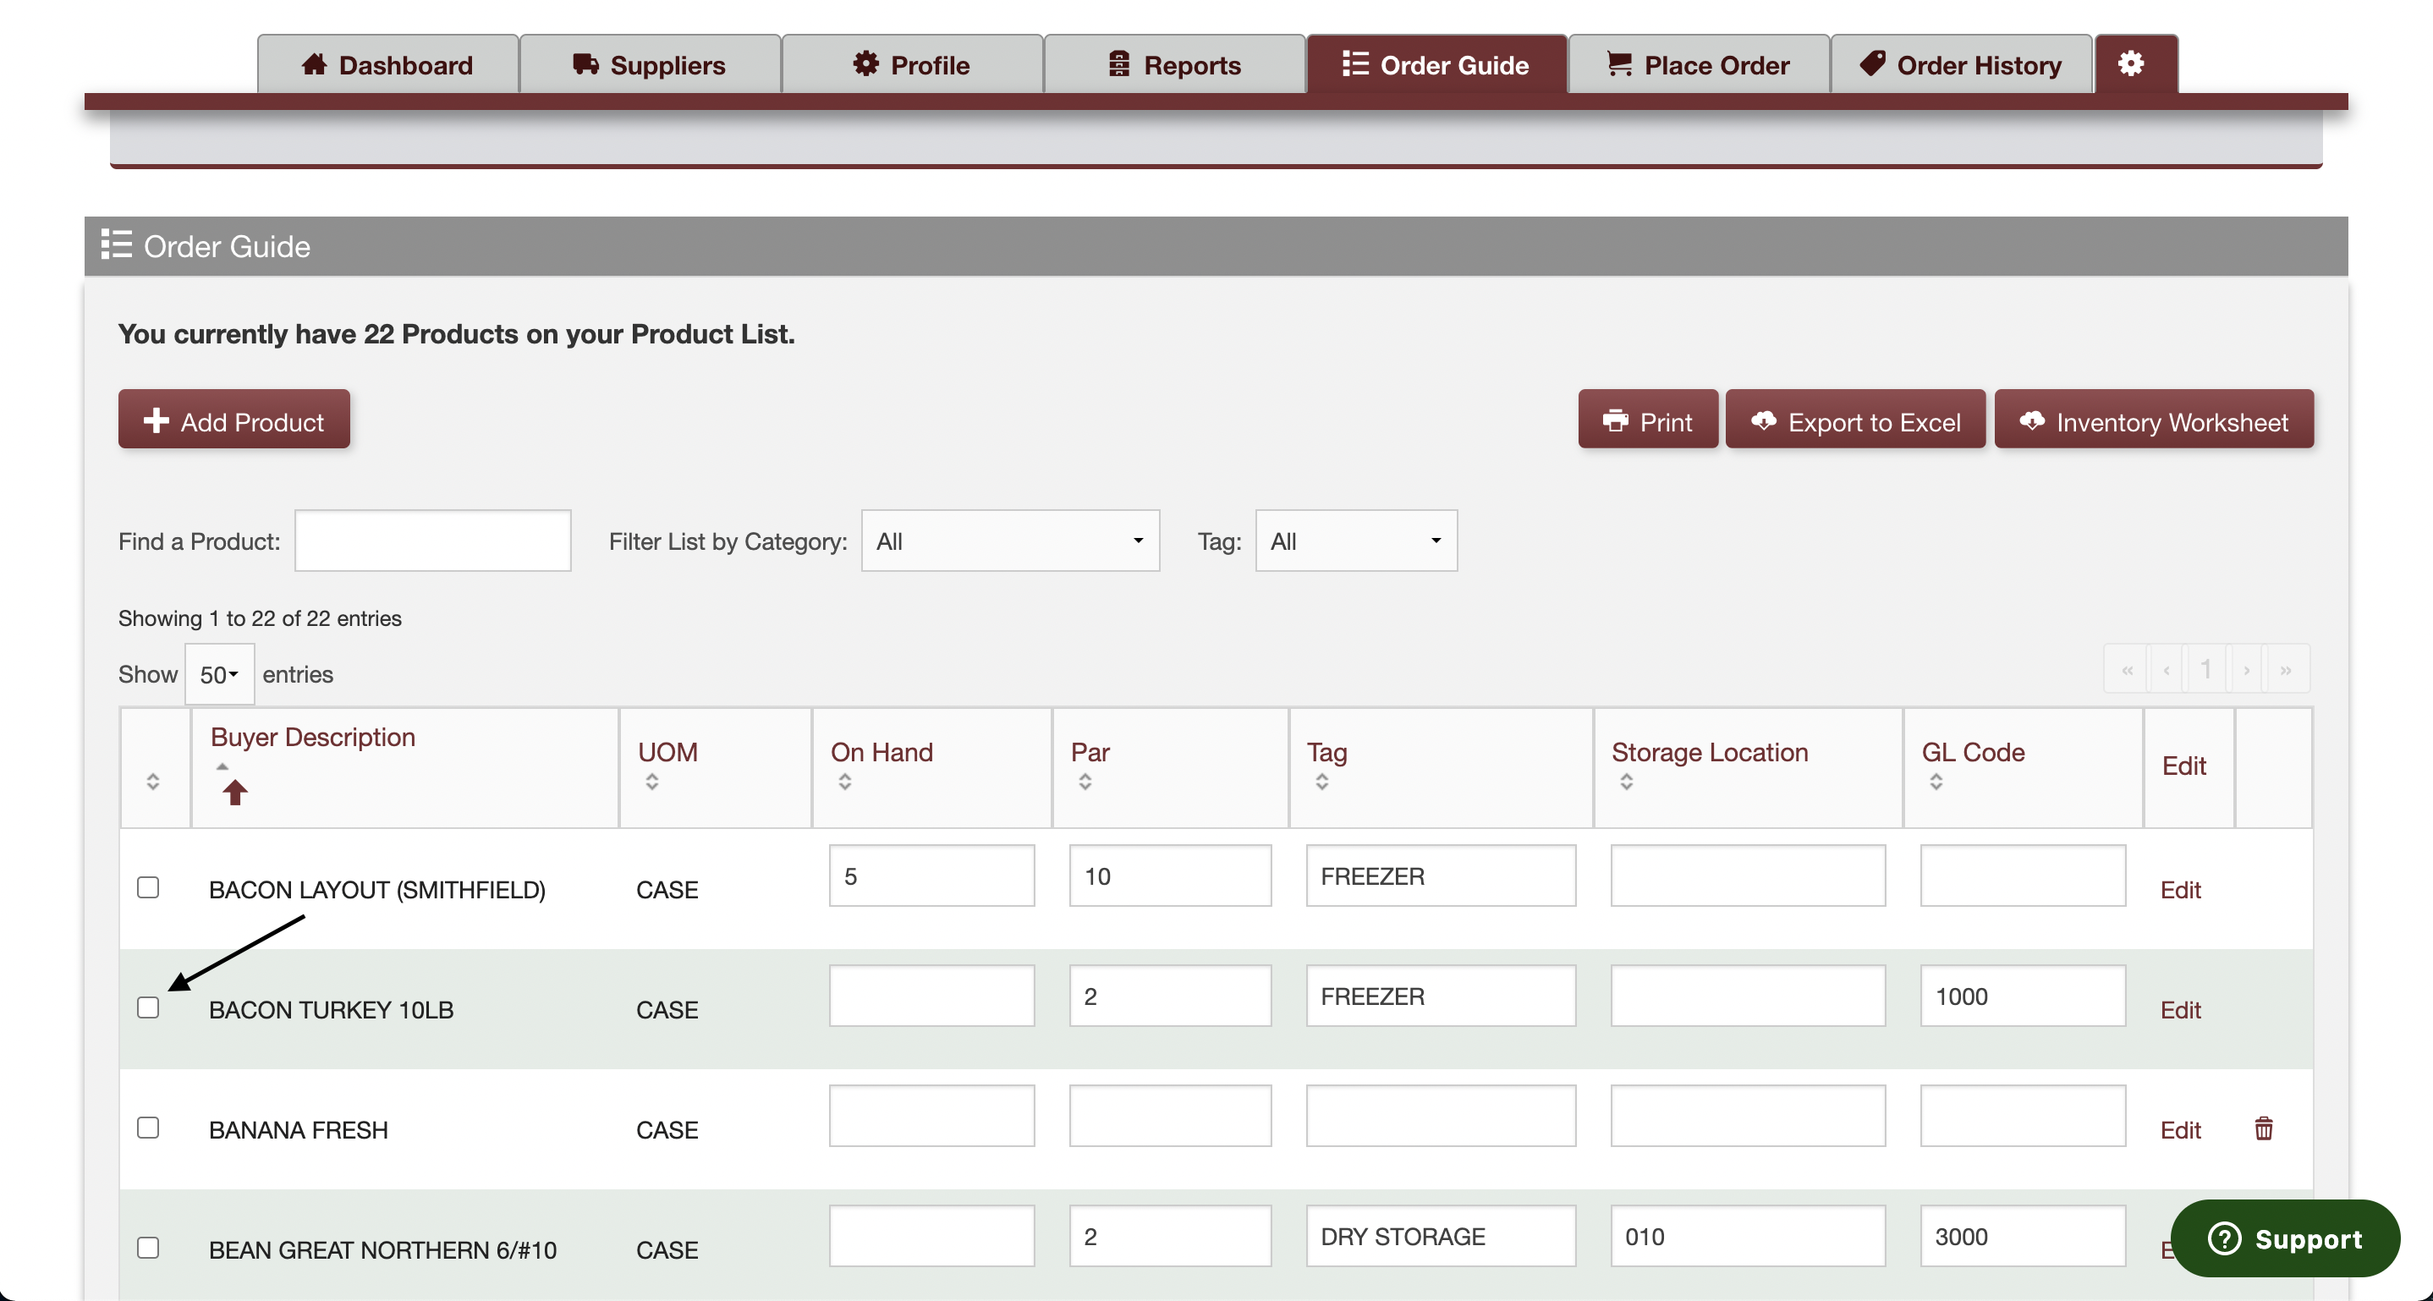Select the Order Guide tab
The width and height of the screenshot is (2433, 1301).
click(1436, 64)
